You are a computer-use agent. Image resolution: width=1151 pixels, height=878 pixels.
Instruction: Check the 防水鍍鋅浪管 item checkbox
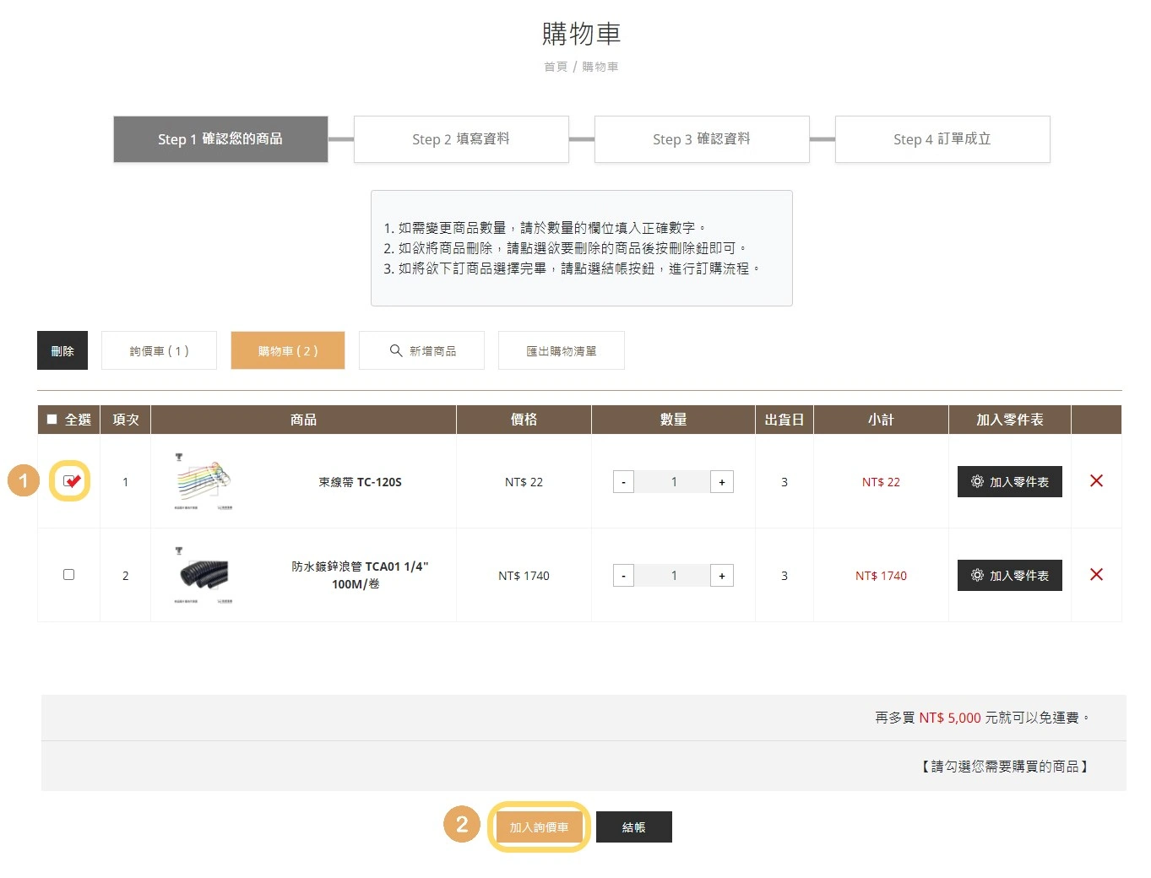point(69,575)
